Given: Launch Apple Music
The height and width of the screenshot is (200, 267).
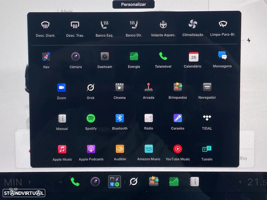Looking at the screenshot, I should pyautogui.click(x=62, y=149).
